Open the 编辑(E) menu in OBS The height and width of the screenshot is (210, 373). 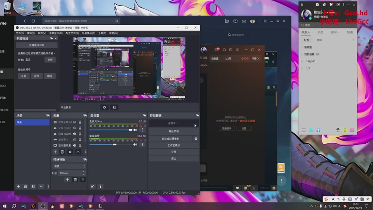click(x=31, y=33)
